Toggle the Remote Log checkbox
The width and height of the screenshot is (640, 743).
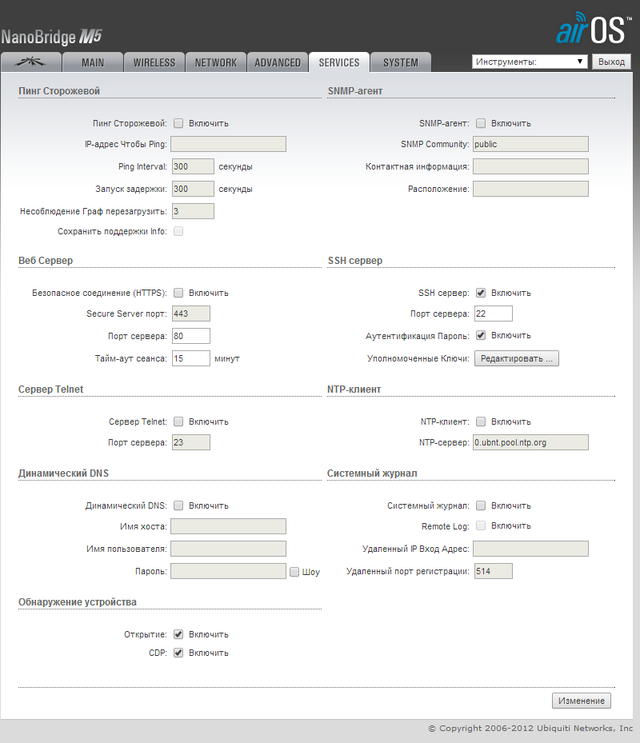click(481, 525)
